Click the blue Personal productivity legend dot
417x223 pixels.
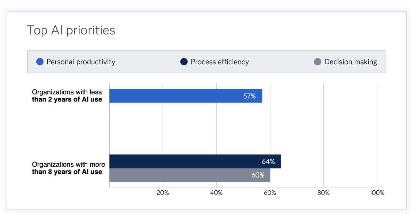coord(40,62)
